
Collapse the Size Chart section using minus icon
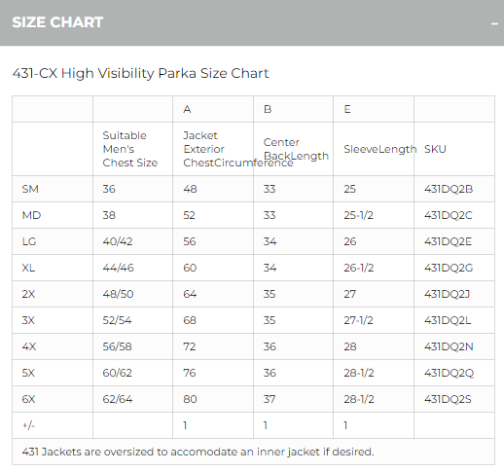pyautogui.click(x=494, y=23)
